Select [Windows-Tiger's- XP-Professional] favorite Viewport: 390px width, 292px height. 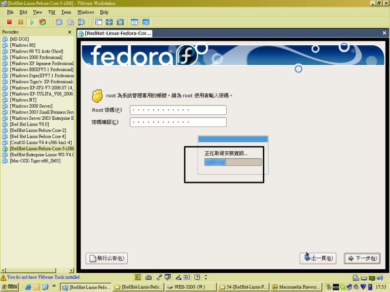(39, 82)
